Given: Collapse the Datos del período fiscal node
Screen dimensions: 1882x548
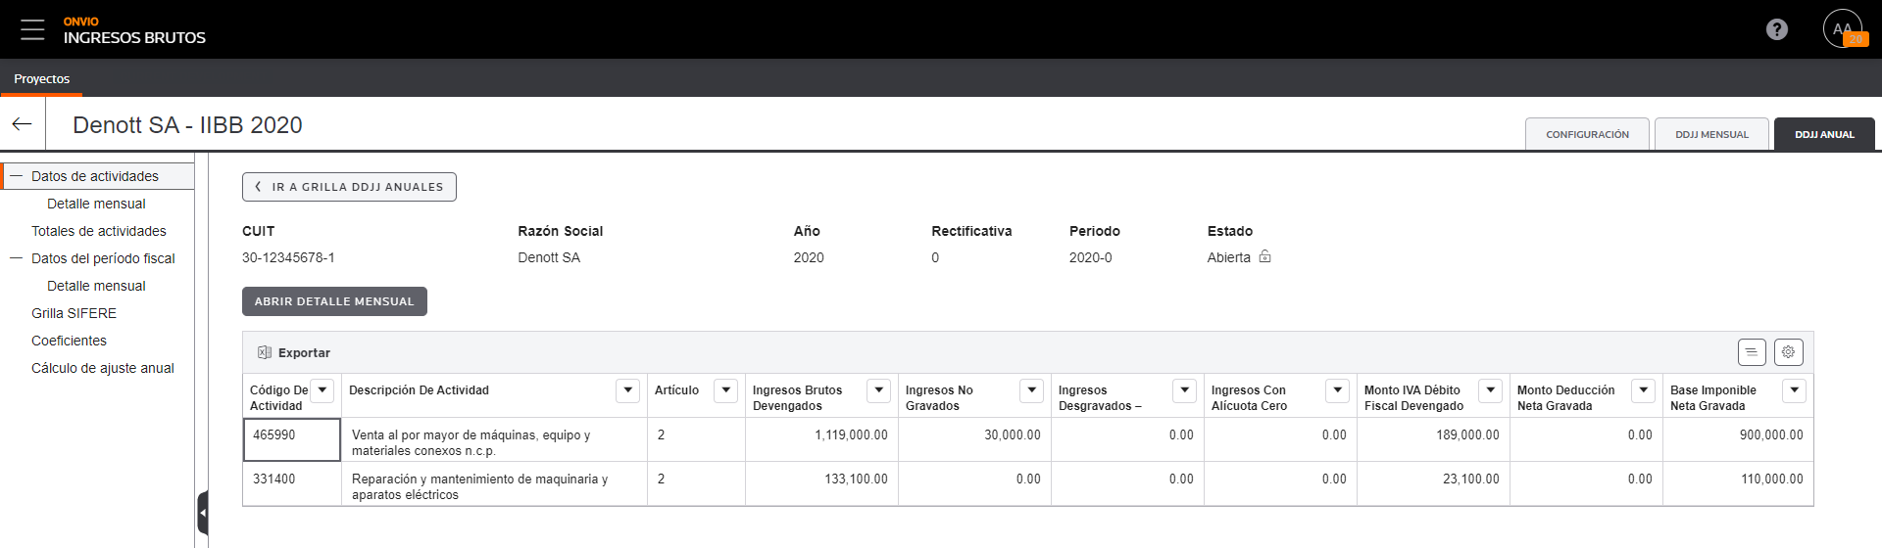Looking at the screenshot, I should (x=17, y=258).
